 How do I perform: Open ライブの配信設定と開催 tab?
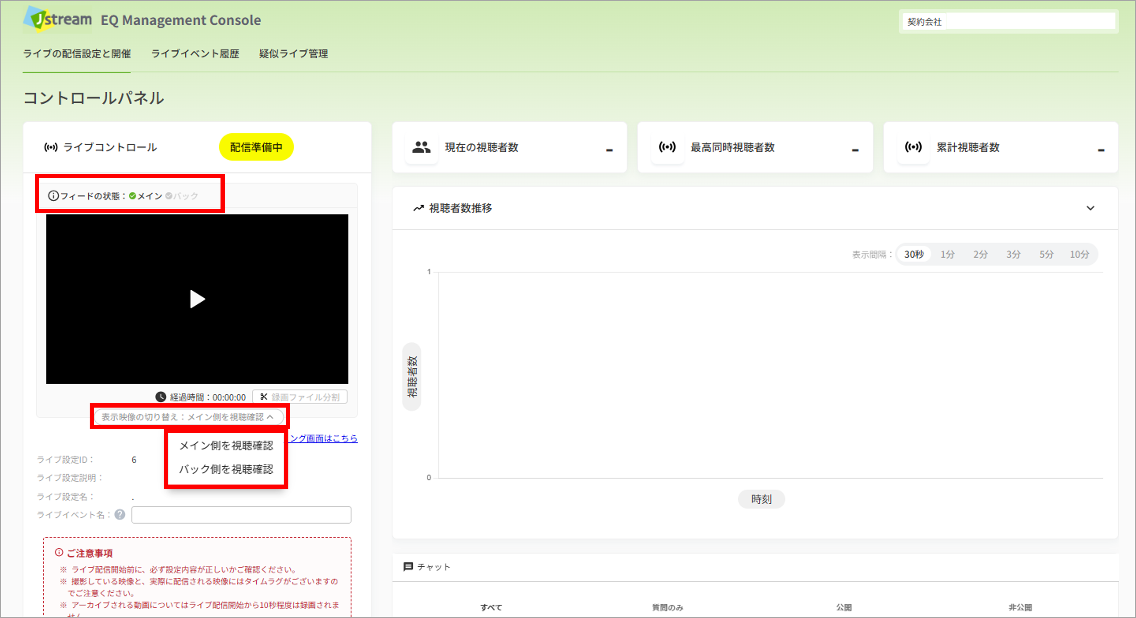77,54
